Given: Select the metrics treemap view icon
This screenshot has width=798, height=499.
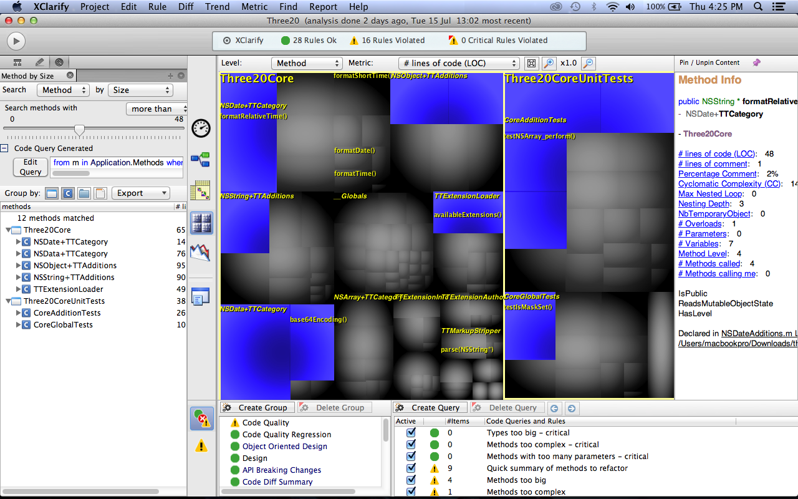Looking at the screenshot, I should (201, 222).
